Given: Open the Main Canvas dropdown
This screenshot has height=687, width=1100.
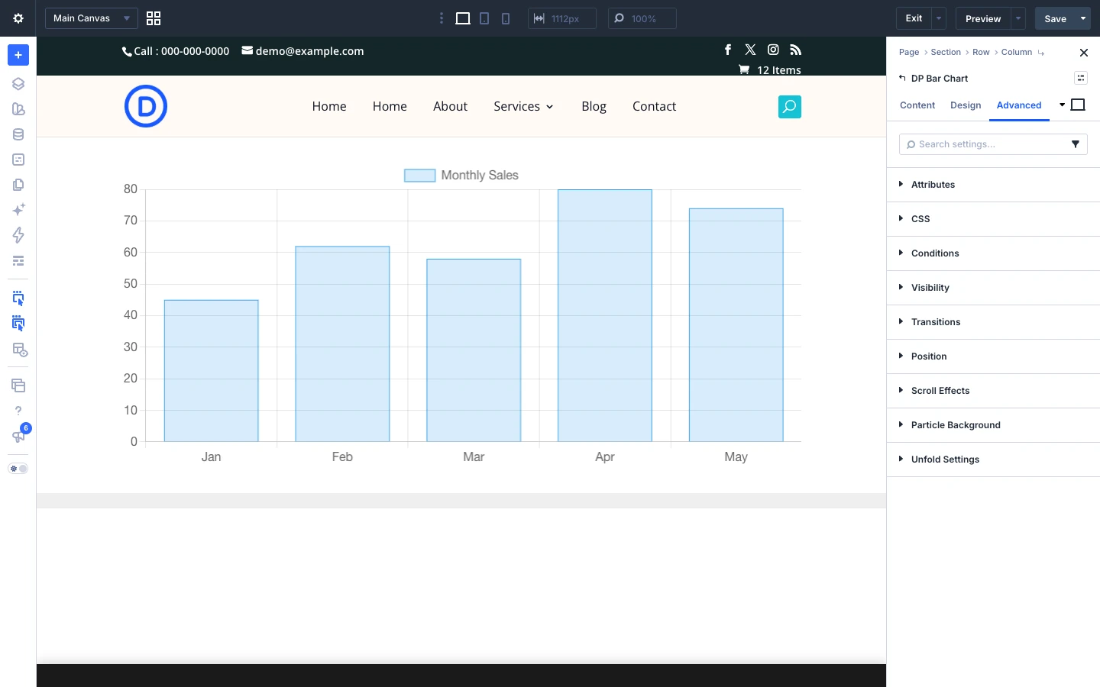Looking at the screenshot, I should pyautogui.click(x=92, y=18).
